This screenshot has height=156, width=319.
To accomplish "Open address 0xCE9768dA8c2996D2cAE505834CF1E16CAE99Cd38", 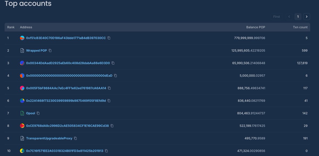I will (67, 126).
